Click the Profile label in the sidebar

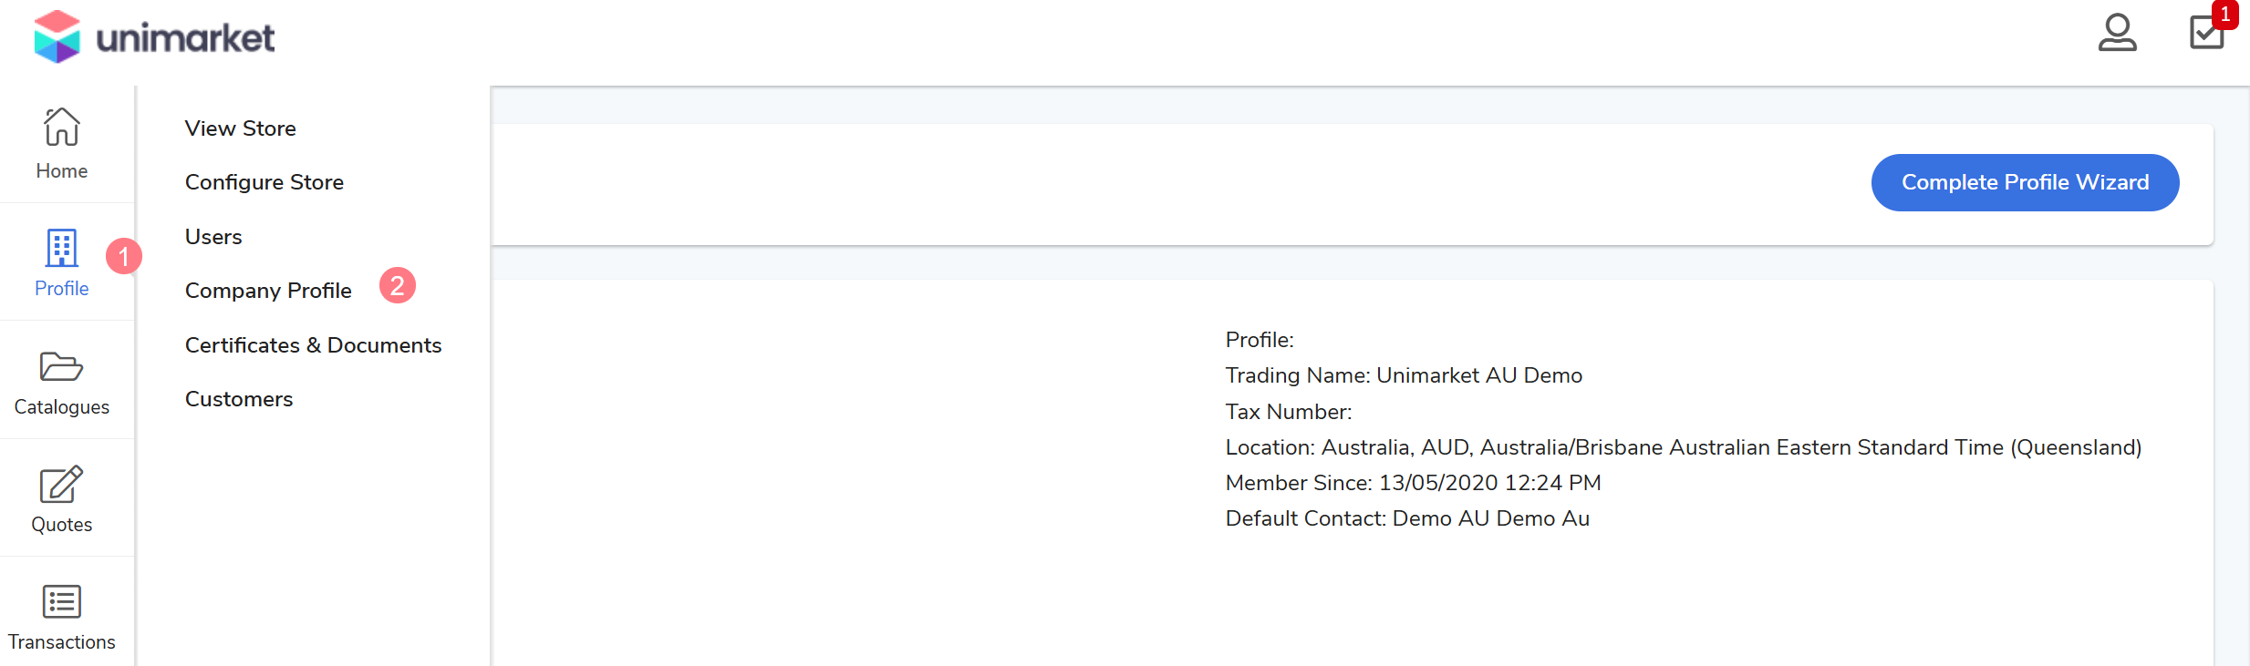click(x=62, y=289)
